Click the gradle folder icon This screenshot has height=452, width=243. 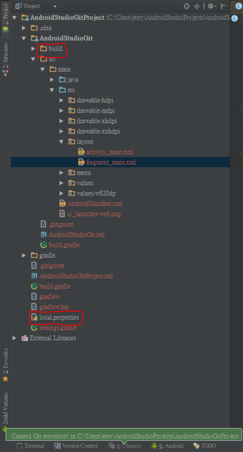[x=34, y=255]
